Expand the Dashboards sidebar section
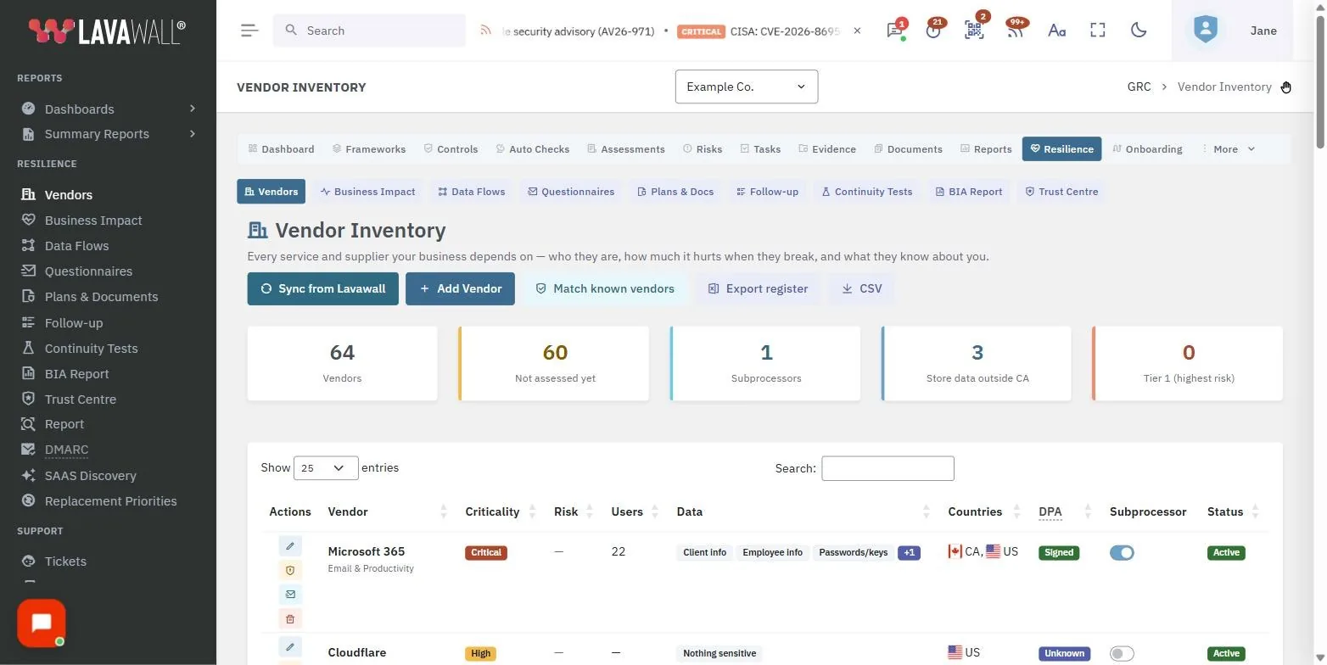 click(x=108, y=109)
